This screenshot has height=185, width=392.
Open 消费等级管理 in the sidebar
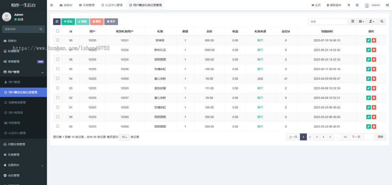(23, 103)
